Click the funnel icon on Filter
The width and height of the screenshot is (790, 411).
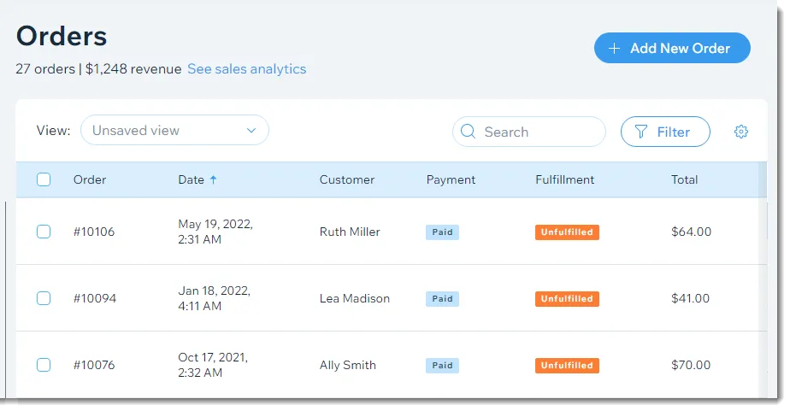point(641,132)
